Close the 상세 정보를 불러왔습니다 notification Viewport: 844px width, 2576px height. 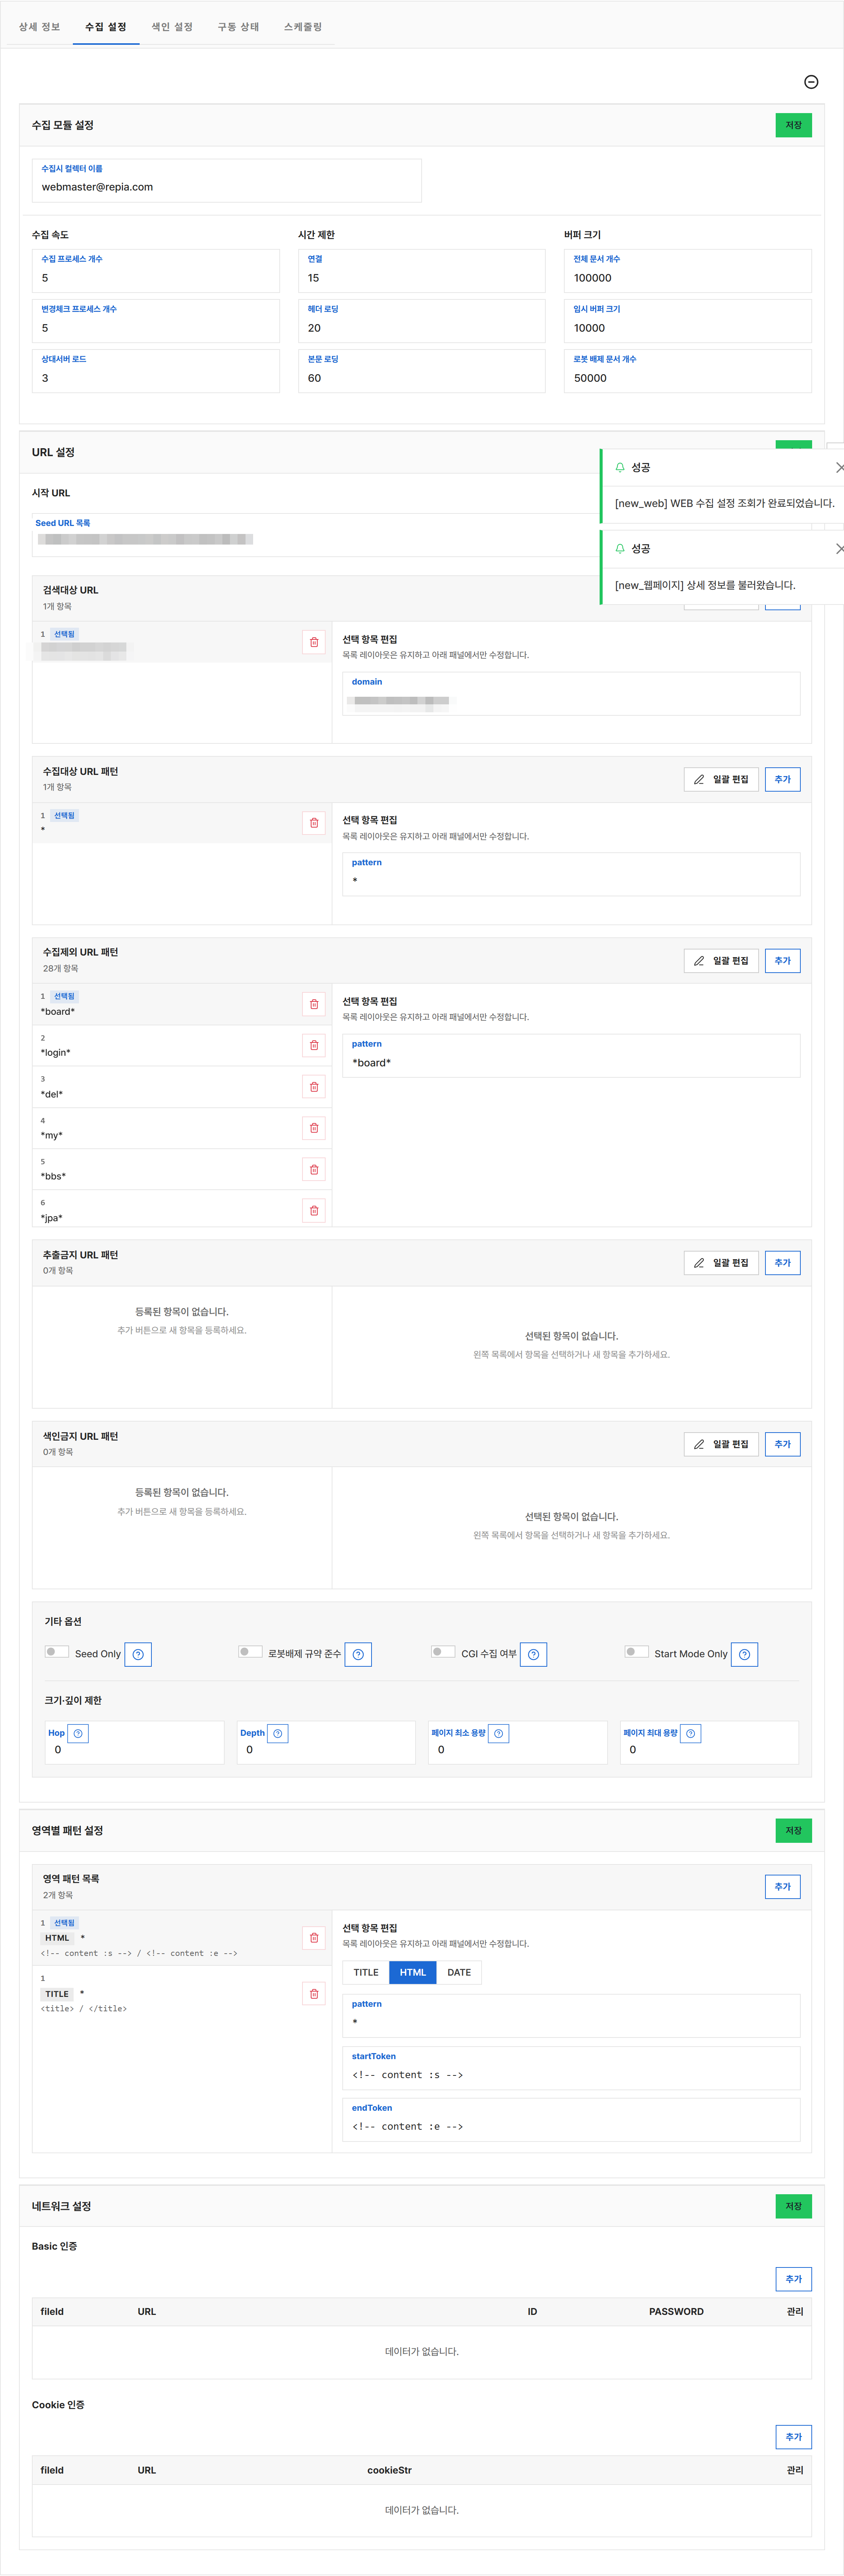point(839,549)
